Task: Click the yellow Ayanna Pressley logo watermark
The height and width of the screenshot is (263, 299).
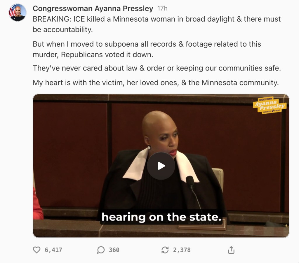Action: pyautogui.click(x=270, y=105)
